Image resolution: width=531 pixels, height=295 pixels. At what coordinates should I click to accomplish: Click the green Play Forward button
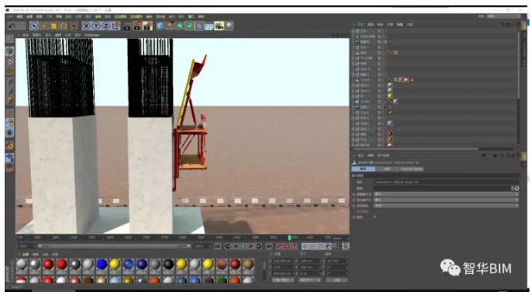(x=243, y=246)
